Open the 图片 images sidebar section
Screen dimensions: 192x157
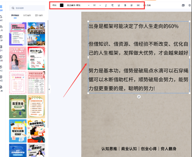click(x=1, y=48)
